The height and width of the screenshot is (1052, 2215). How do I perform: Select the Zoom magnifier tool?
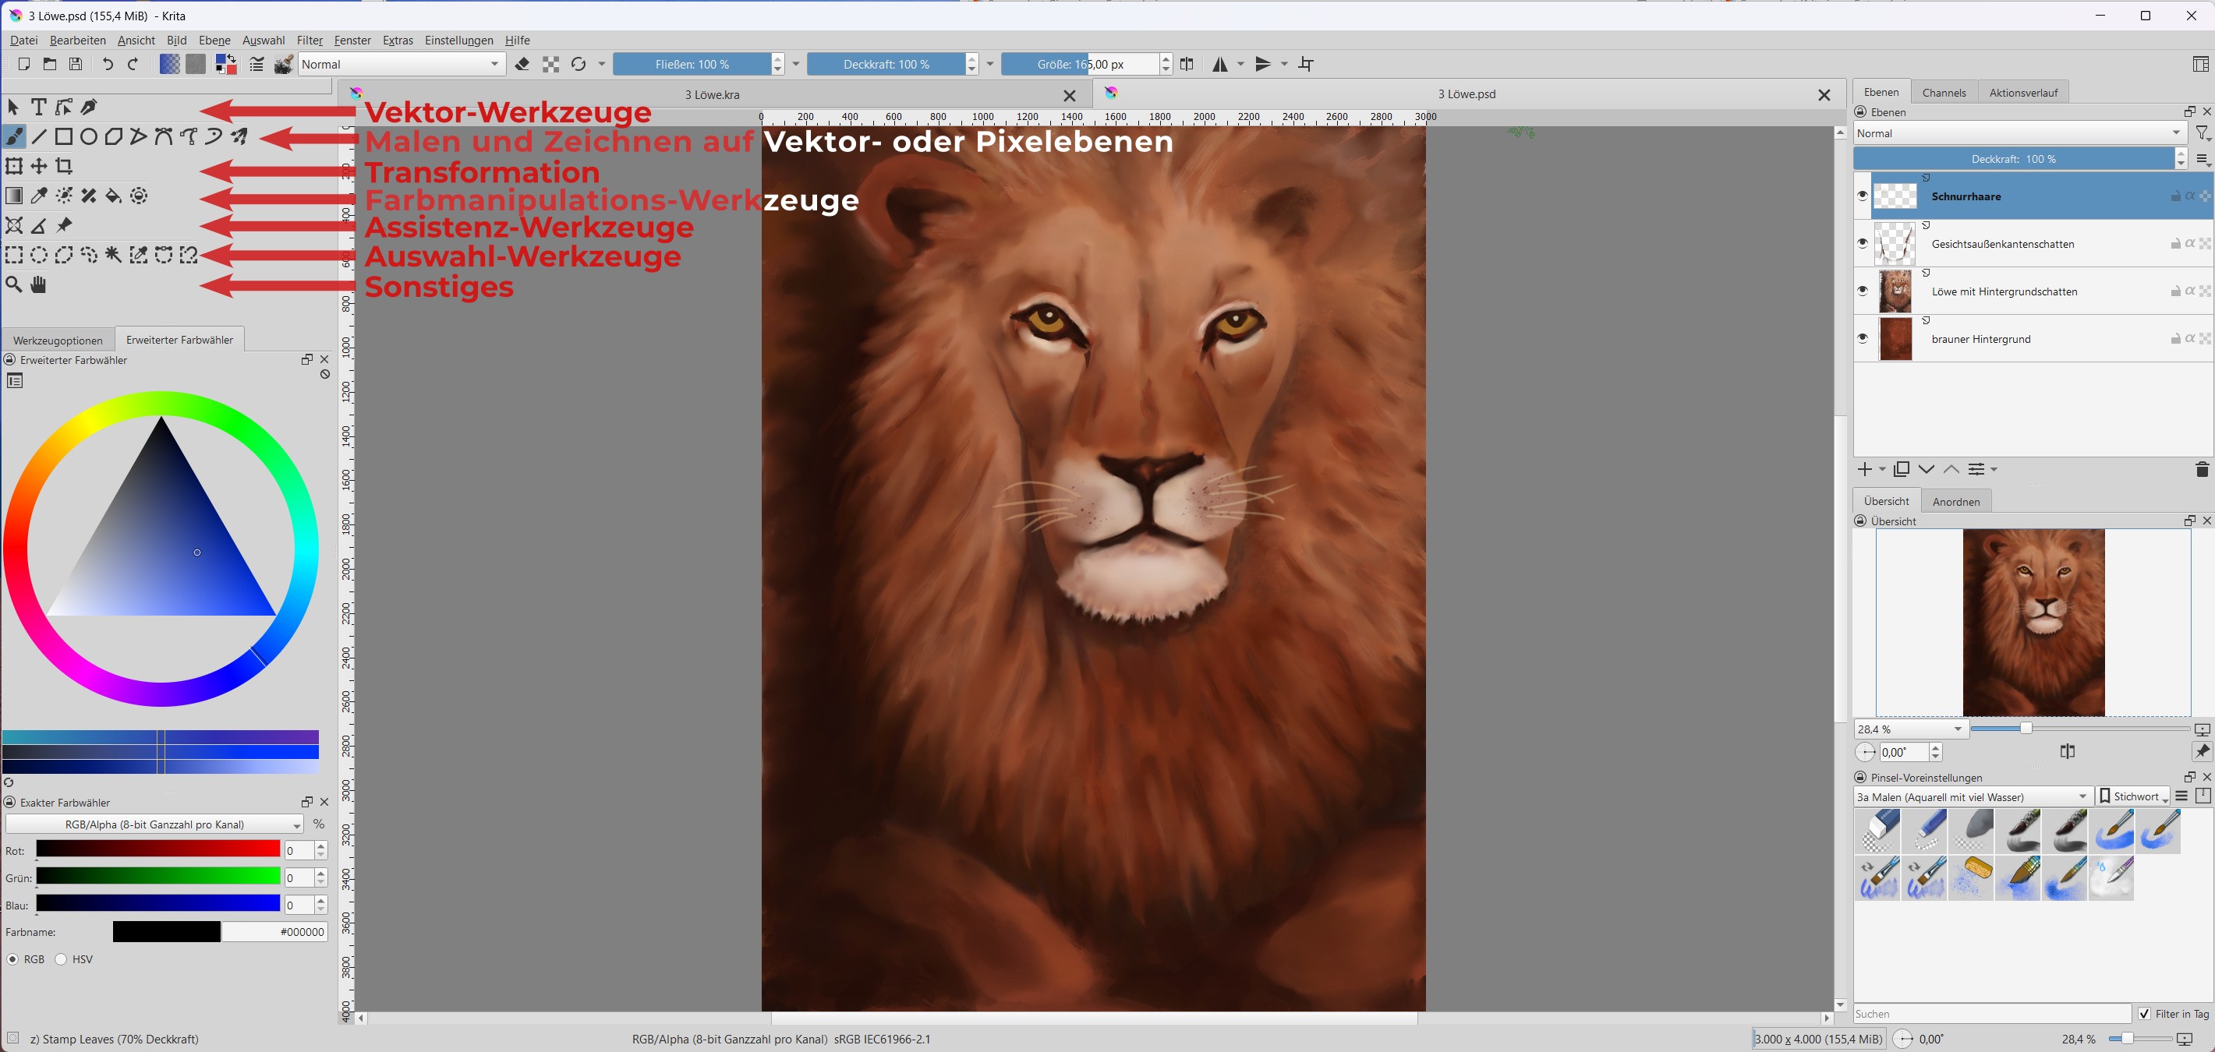pyautogui.click(x=14, y=284)
